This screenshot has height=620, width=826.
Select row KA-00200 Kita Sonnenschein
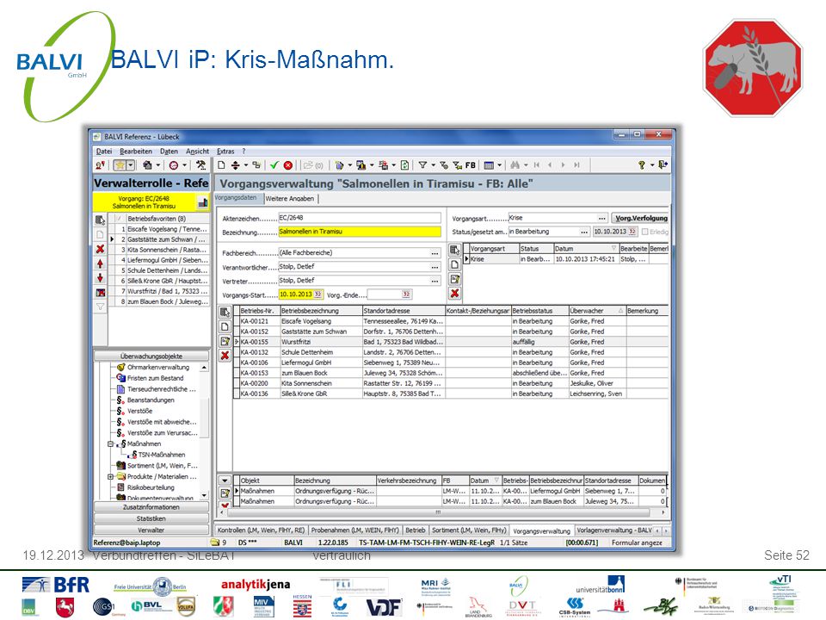(x=452, y=383)
